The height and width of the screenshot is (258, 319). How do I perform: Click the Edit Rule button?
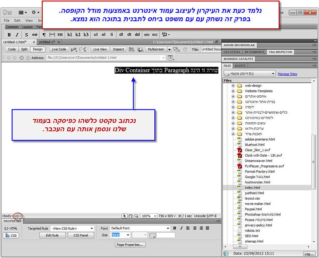pyautogui.click(x=52, y=235)
